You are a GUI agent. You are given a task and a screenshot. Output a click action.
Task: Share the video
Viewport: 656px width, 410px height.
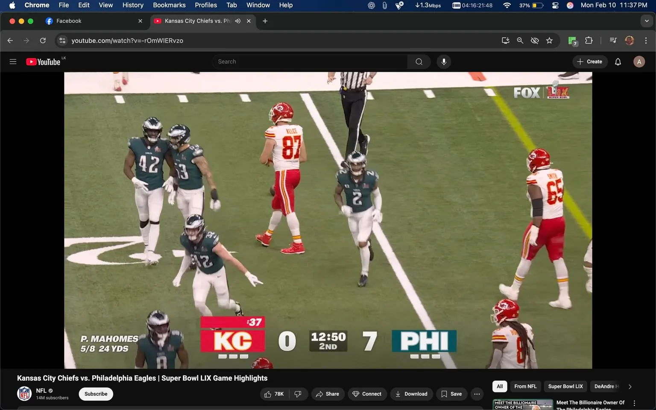[328, 394]
